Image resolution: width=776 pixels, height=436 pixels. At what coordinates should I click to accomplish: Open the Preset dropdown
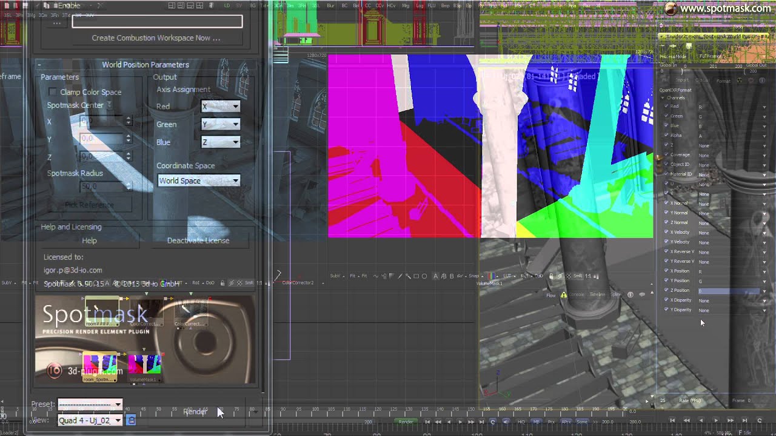pos(90,405)
